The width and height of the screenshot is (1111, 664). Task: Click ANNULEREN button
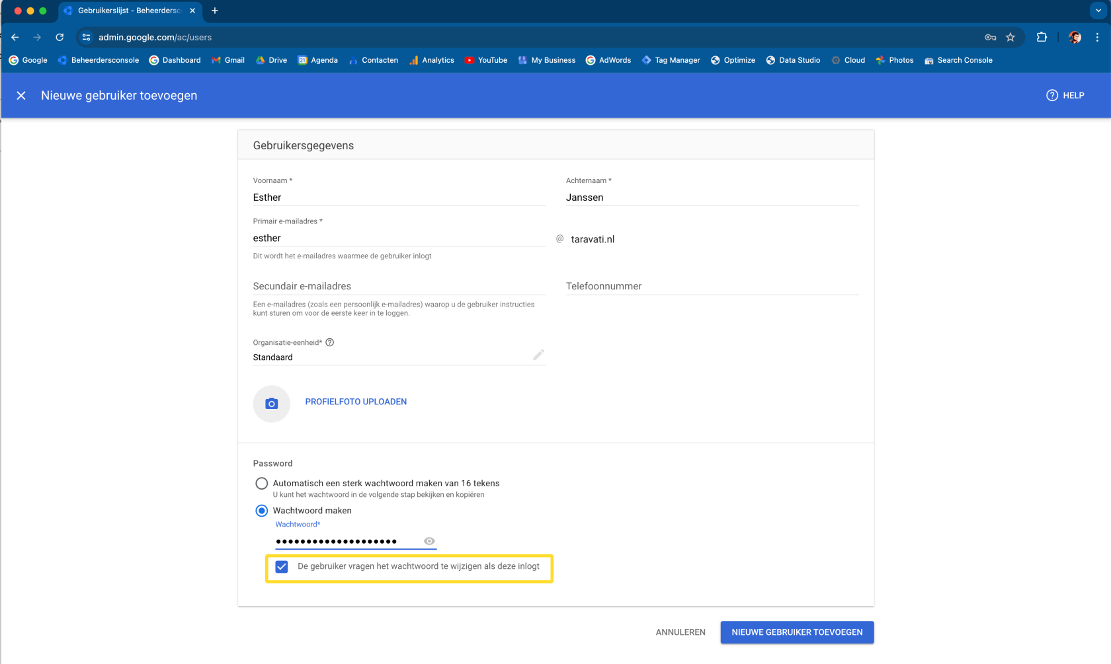tap(680, 632)
